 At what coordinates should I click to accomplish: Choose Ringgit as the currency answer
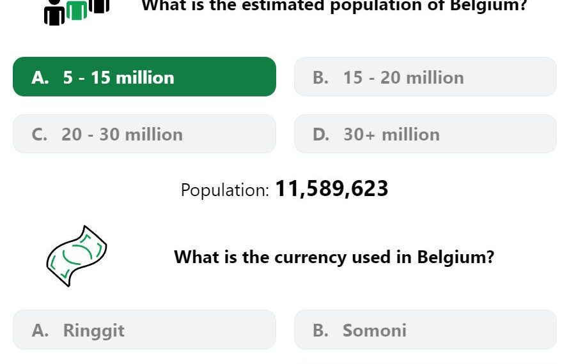(x=144, y=330)
